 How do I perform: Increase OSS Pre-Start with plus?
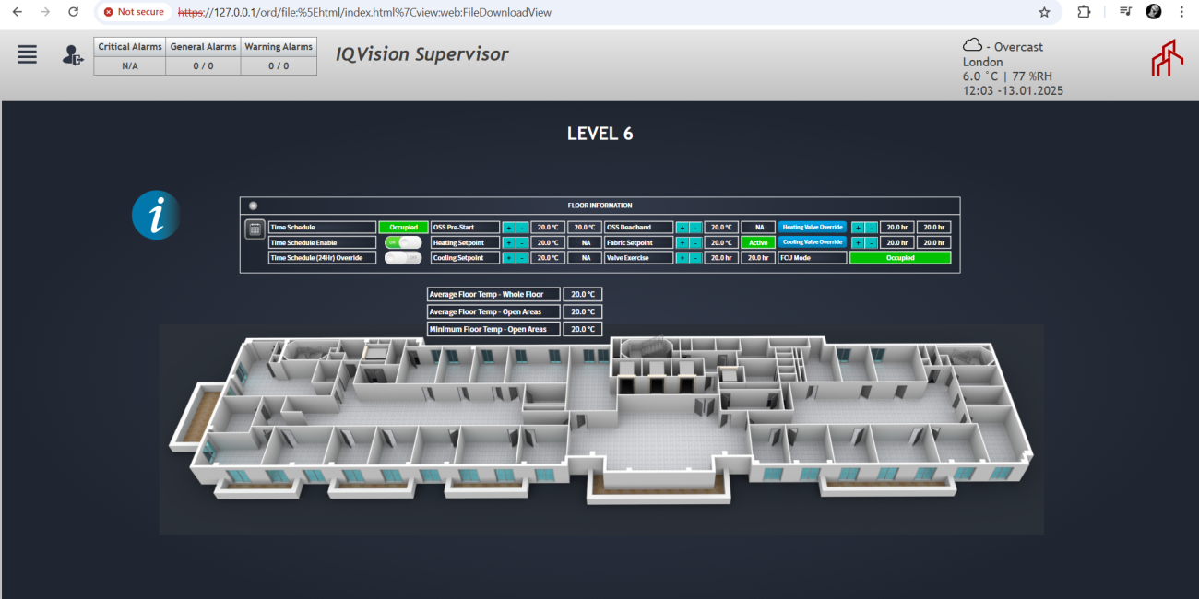click(509, 227)
